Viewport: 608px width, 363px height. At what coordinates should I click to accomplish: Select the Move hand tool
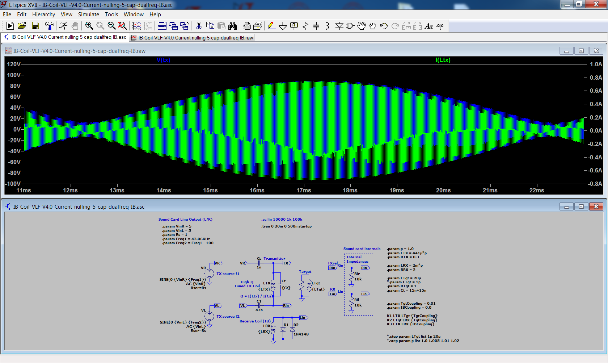tap(362, 26)
